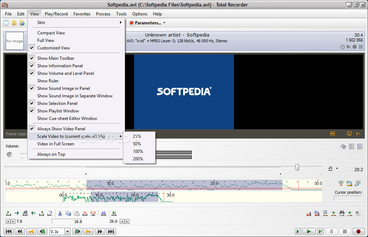Screen dimensions: 368x237
Task: Click the microphone and speaker icon
Action: click(343, 146)
